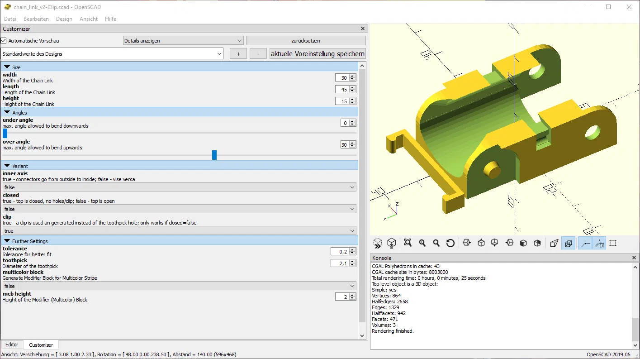640x359 pixels.
Task: Open the Details anzeigen dropdown
Action: tap(183, 41)
